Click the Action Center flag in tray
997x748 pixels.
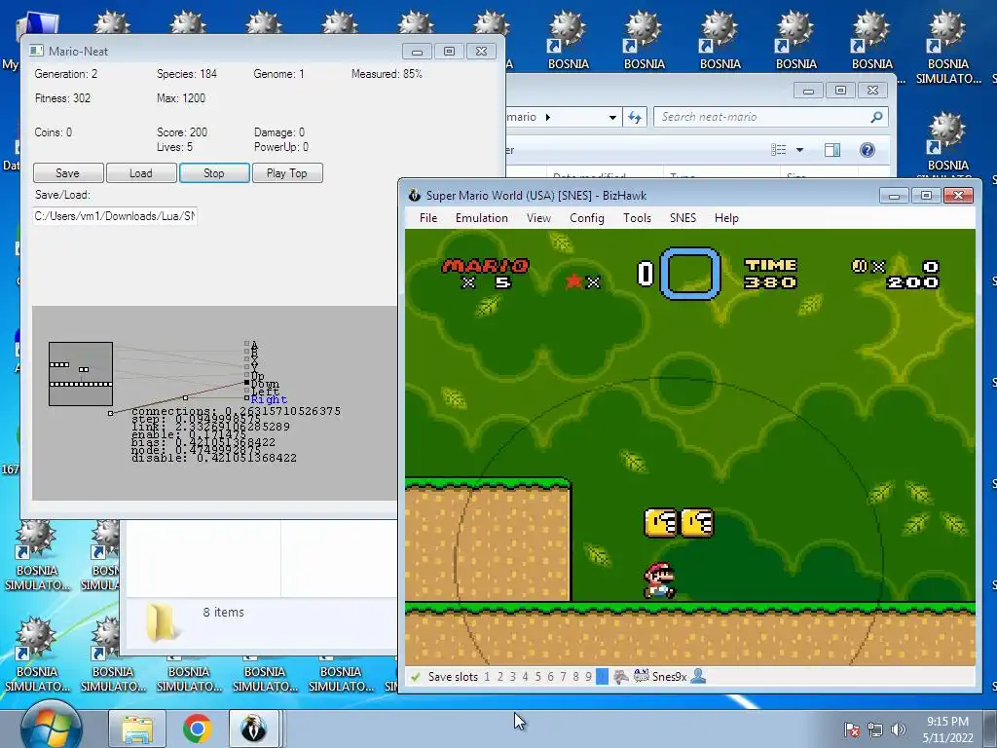(x=852, y=729)
